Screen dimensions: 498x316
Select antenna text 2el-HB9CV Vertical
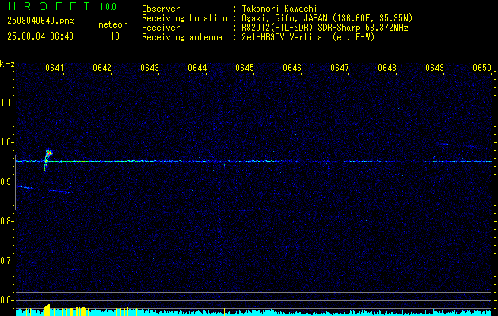click(284, 37)
